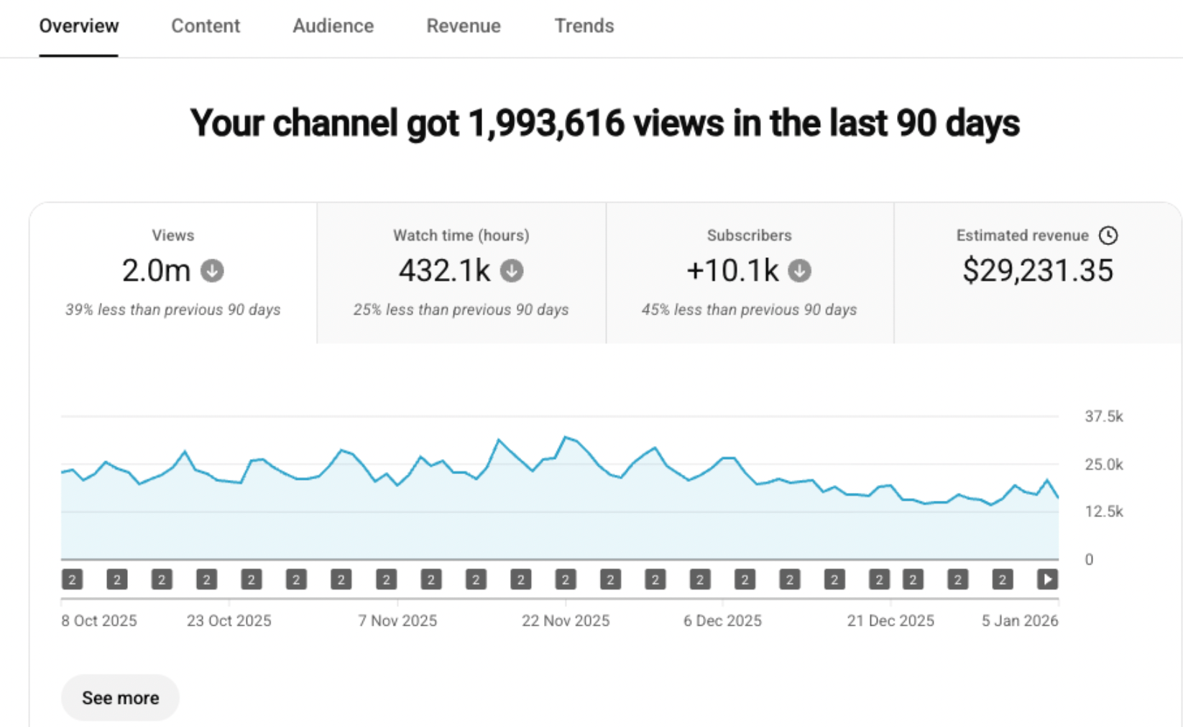Click the '22 Nov 2025' date label
1183x727 pixels.
pos(566,621)
